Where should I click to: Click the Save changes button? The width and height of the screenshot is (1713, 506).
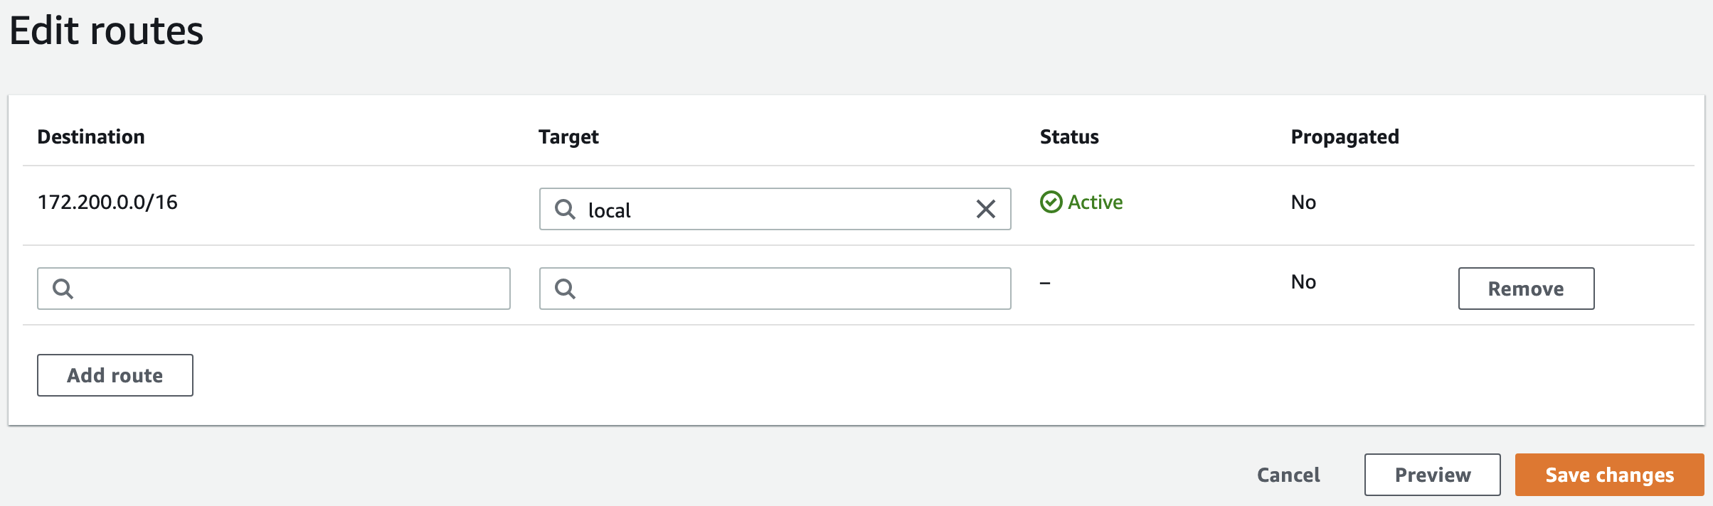pyautogui.click(x=1608, y=474)
